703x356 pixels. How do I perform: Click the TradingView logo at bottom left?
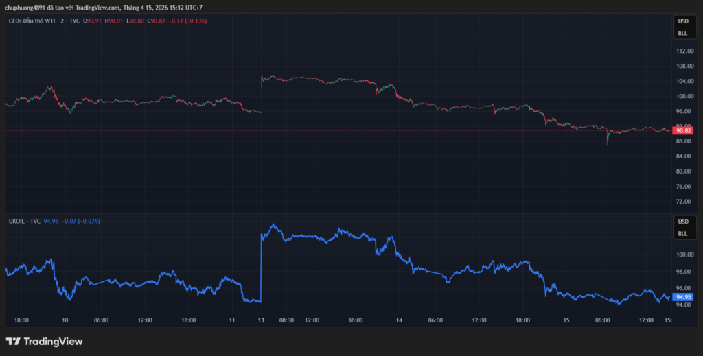(x=44, y=342)
